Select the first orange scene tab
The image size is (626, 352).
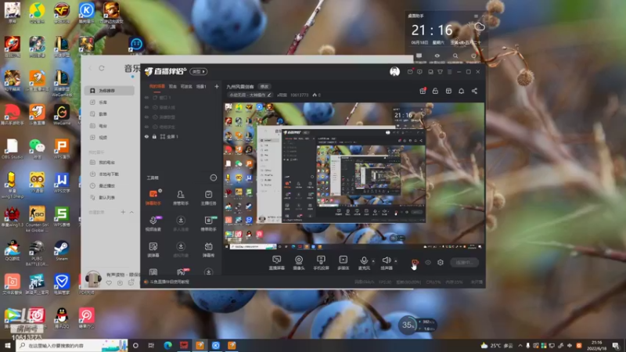(x=157, y=86)
